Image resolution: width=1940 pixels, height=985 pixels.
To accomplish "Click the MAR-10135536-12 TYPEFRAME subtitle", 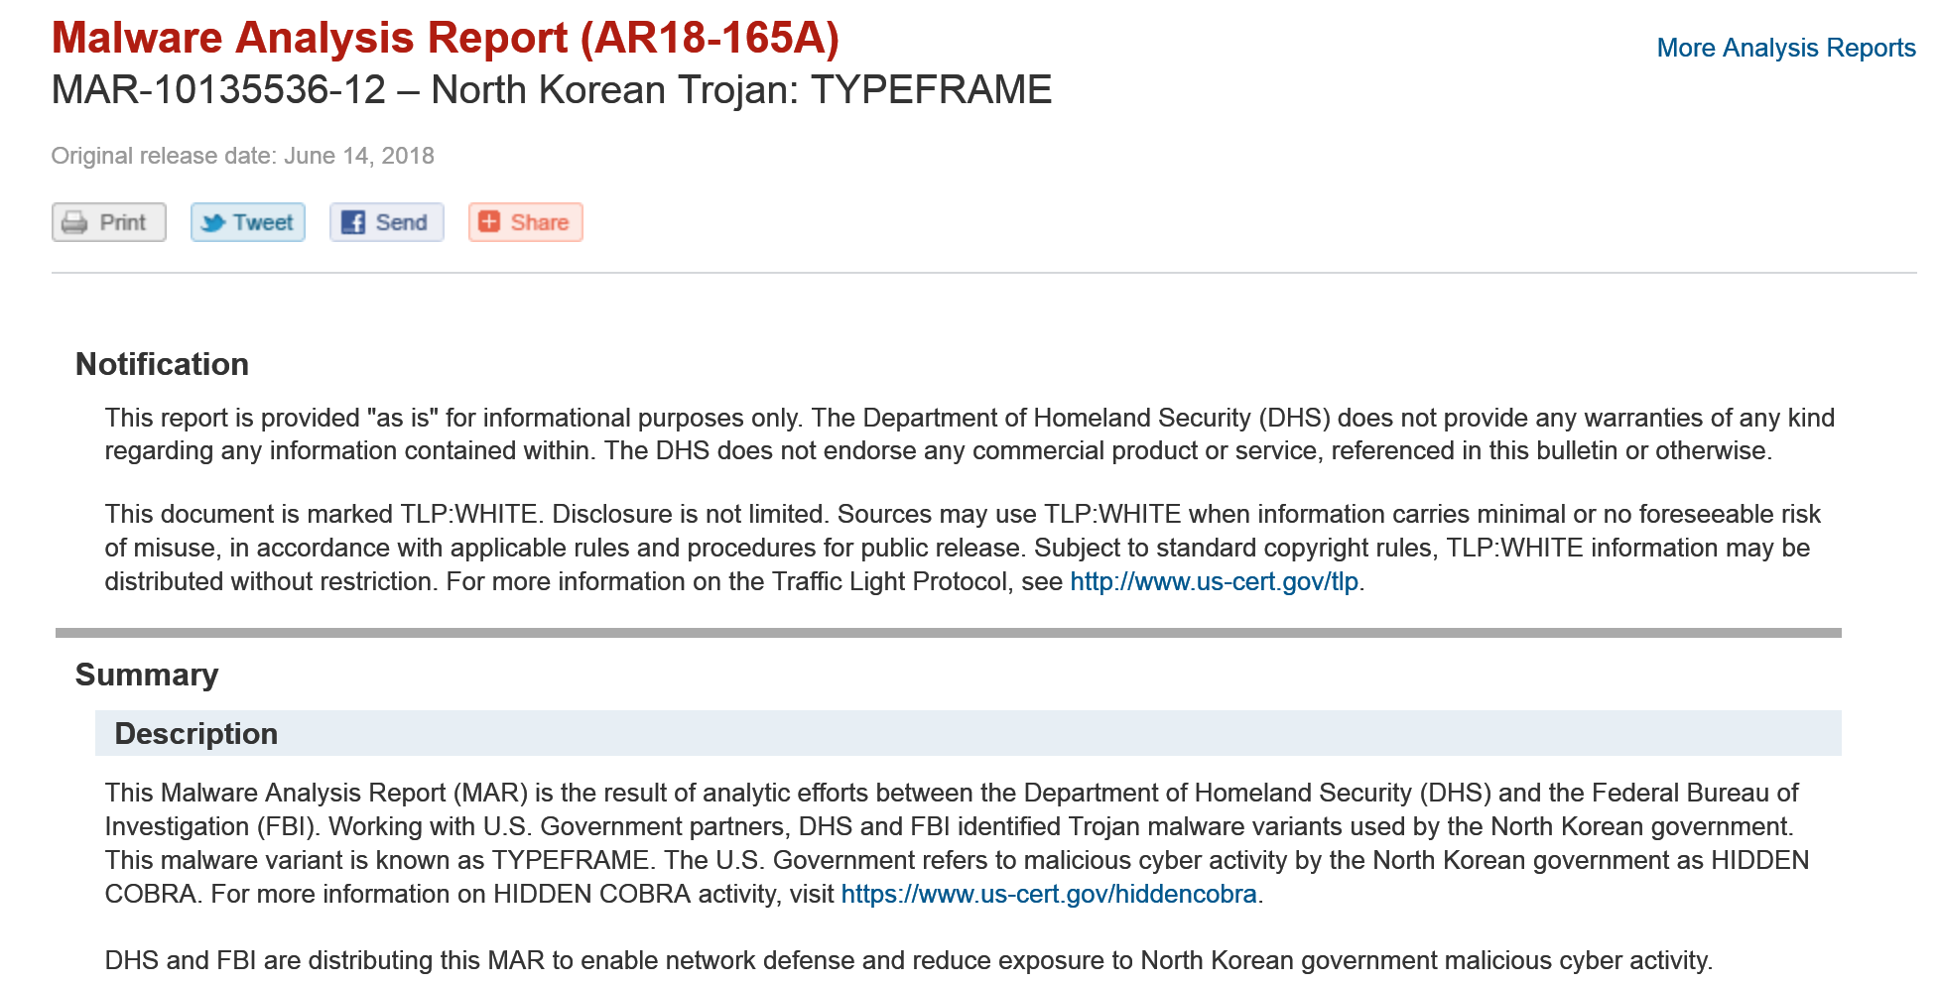I will pyautogui.click(x=551, y=90).
